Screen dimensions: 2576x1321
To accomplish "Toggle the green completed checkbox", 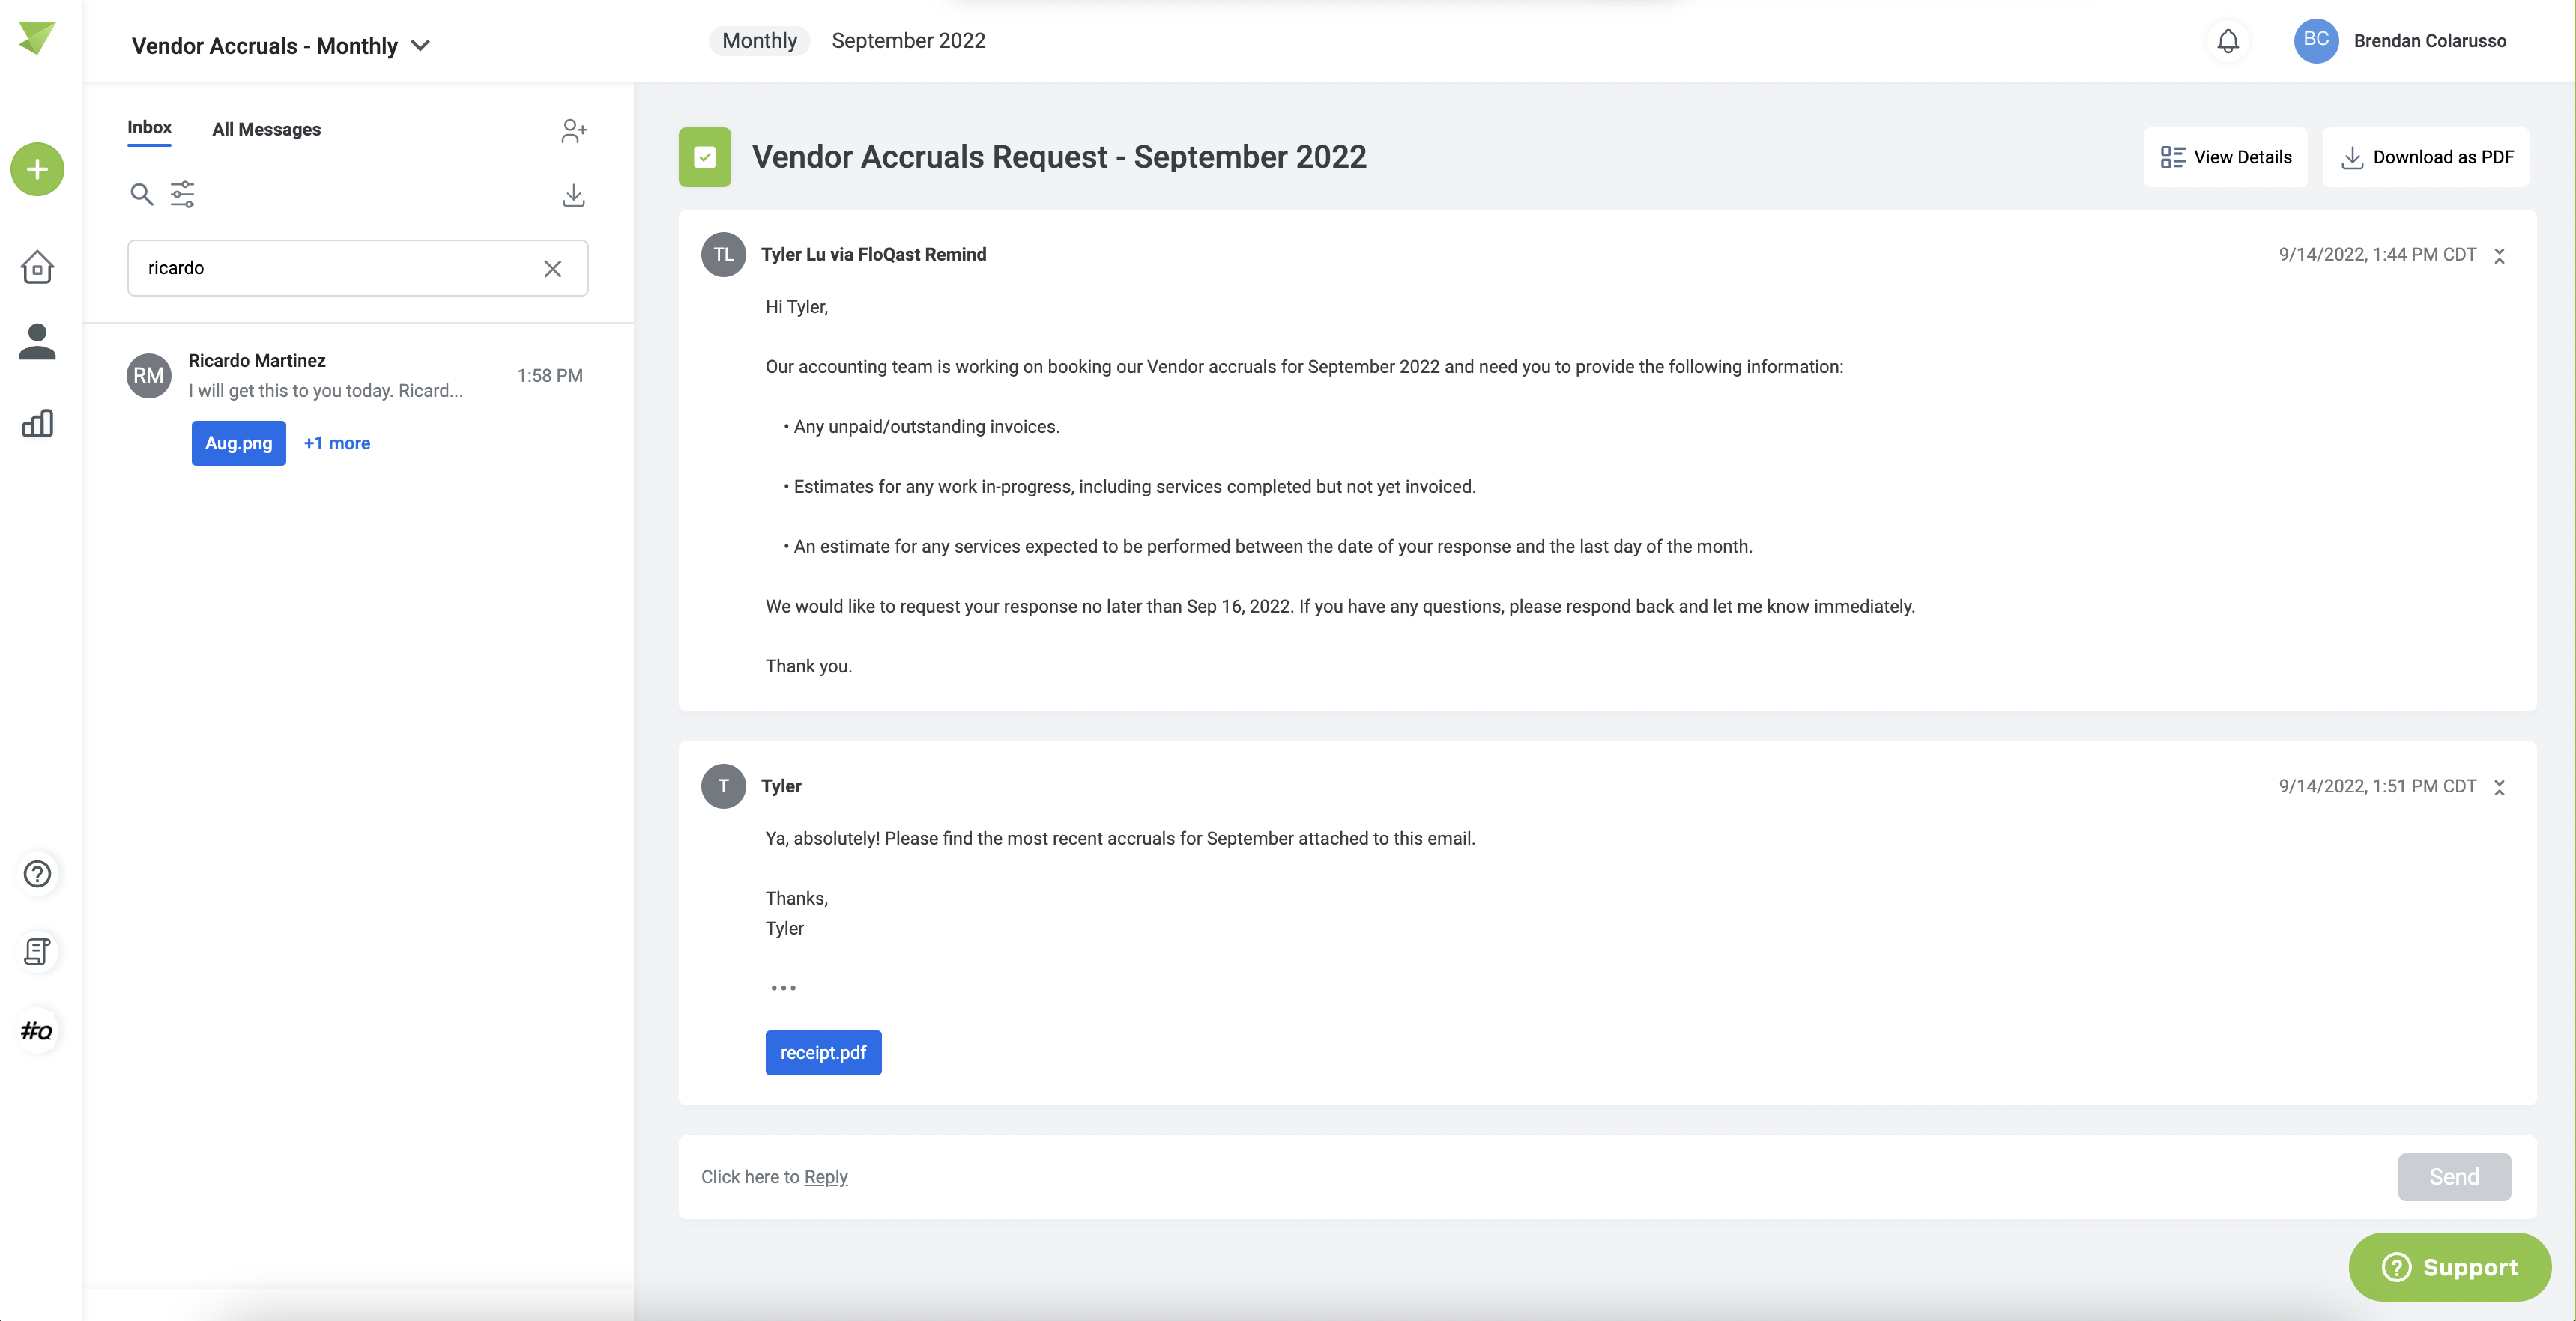I will [x=704, y=157].
